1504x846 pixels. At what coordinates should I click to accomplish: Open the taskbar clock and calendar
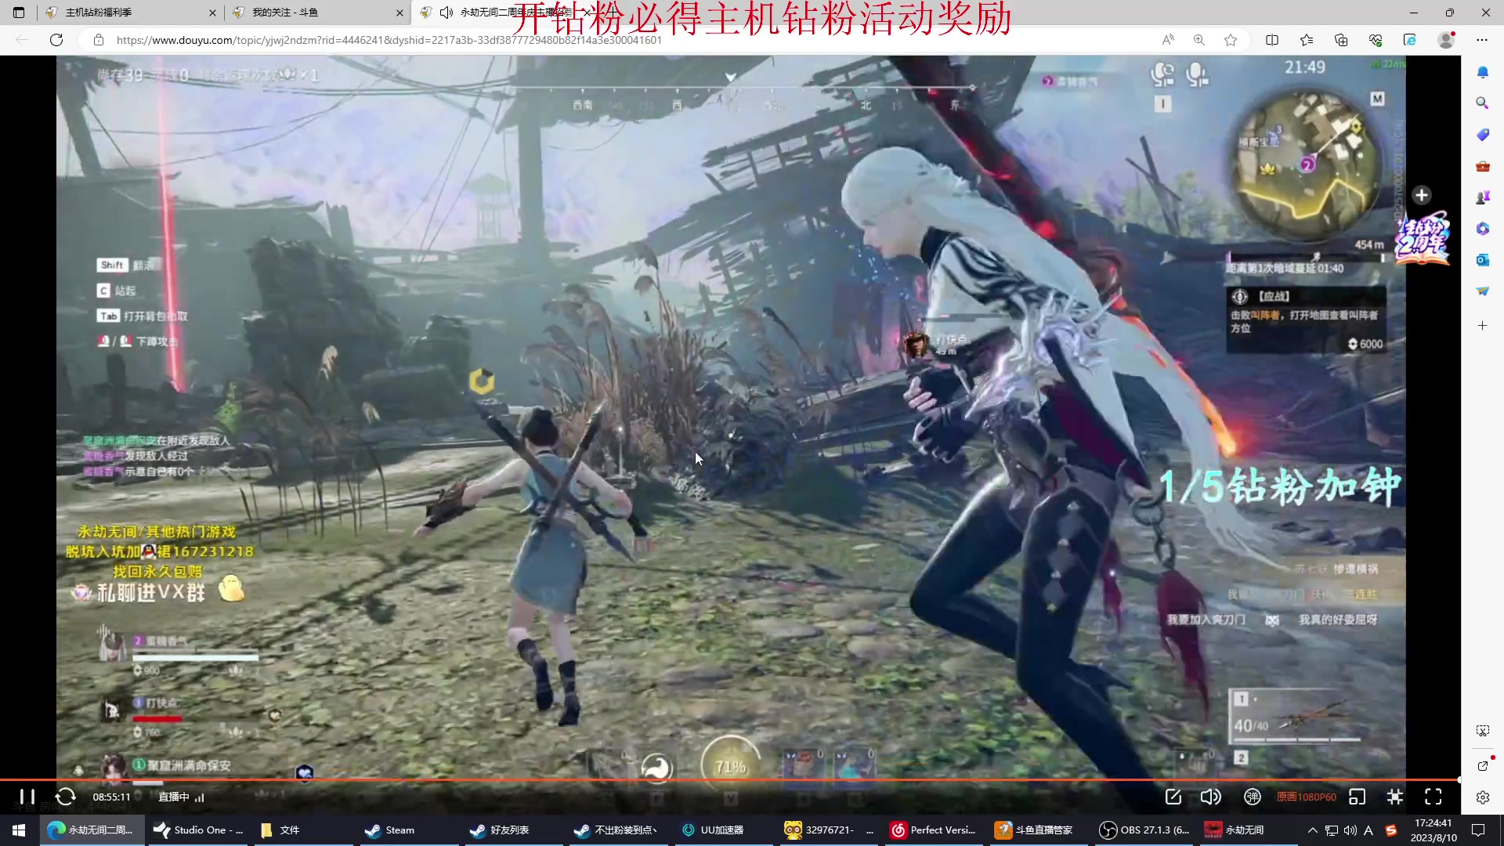click(1433, 830)
